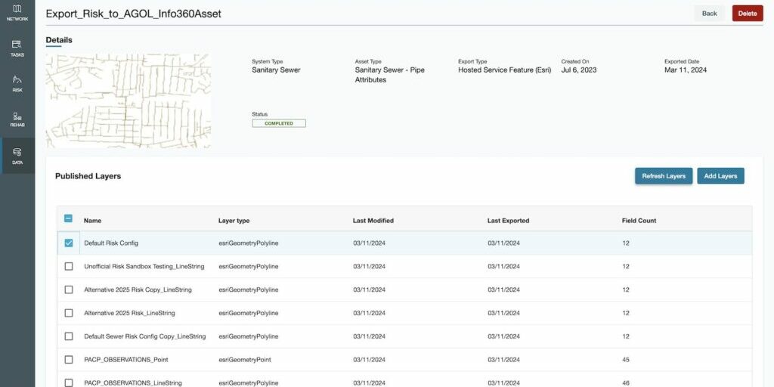Open the Network section in sidebar
The height and width of the screenshot is (387, 774).
tap(17, 13)
